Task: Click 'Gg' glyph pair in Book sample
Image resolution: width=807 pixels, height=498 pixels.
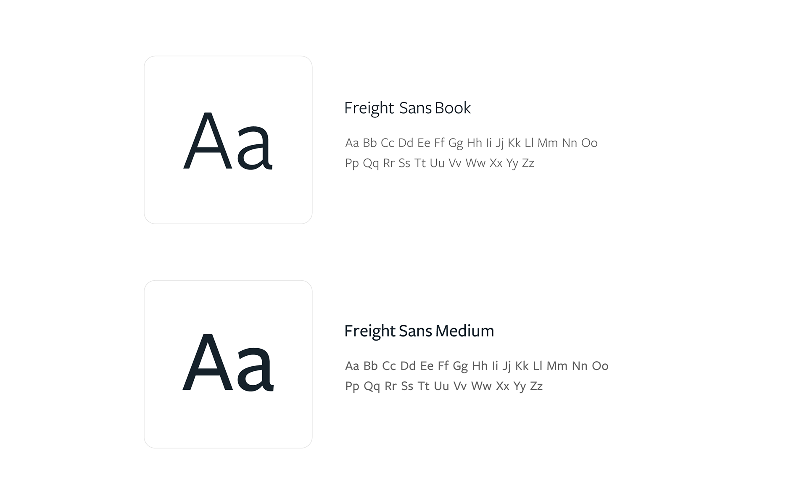Action: click(x=456, y=143)
